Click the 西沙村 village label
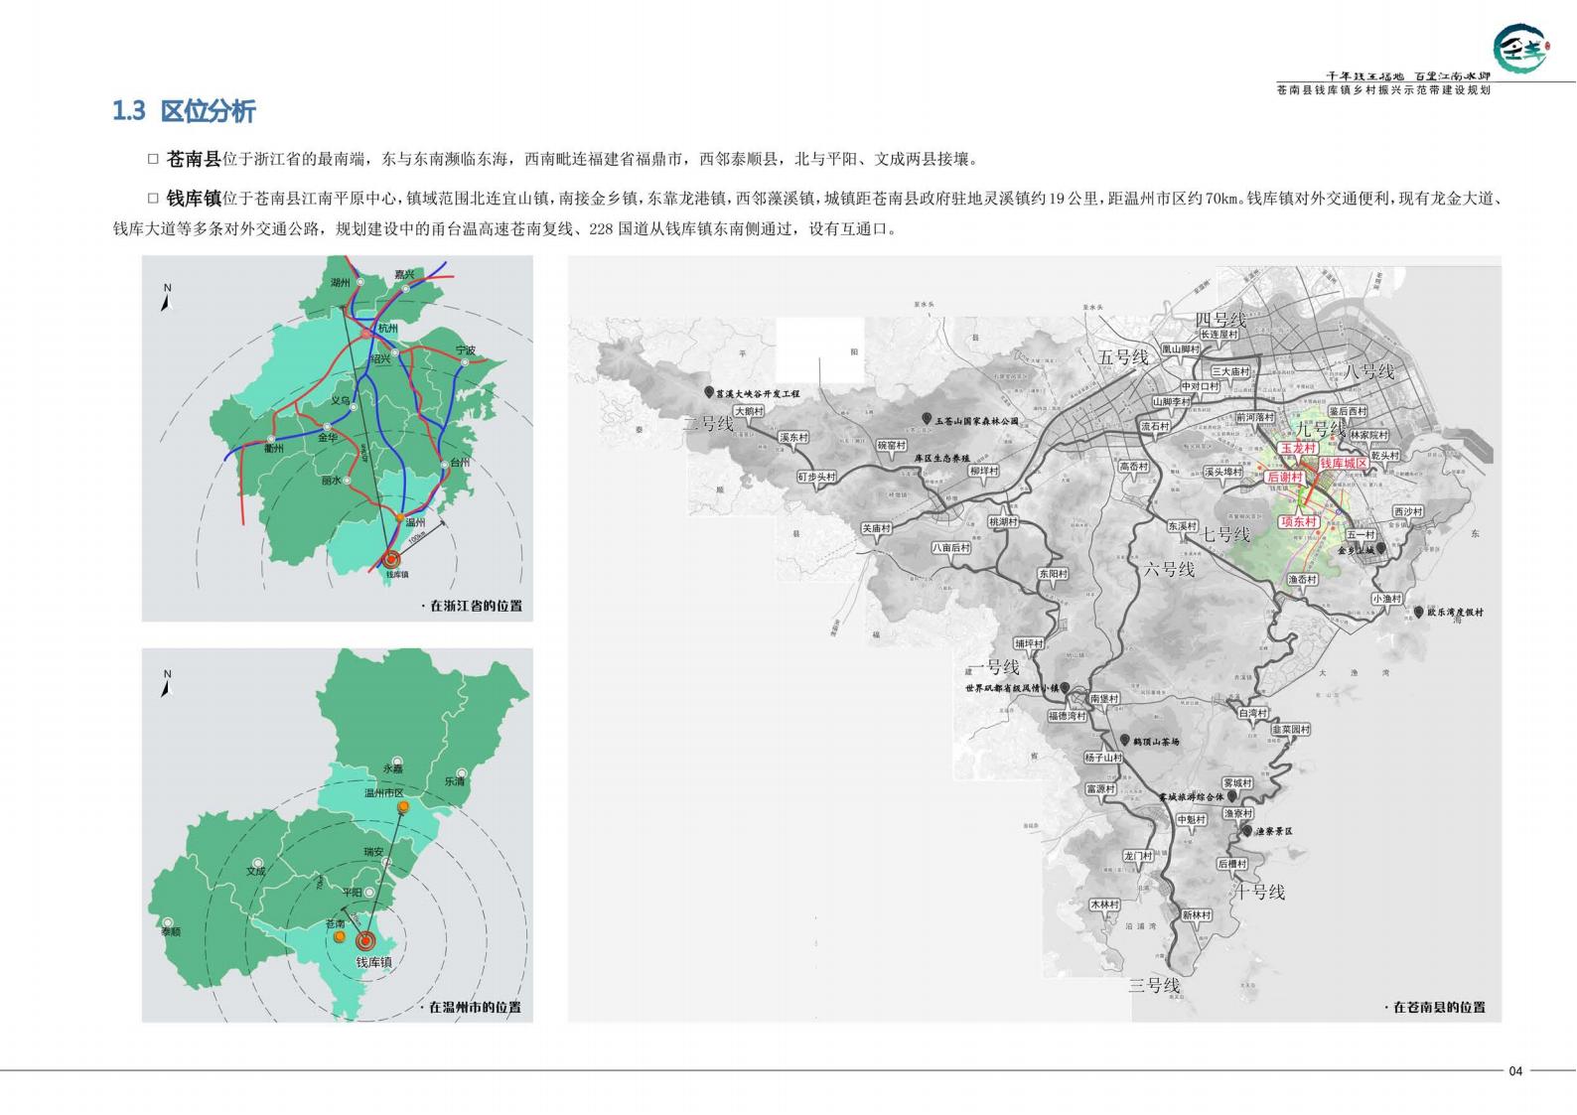This screenshot has width=1577, height=1115. pos(1408,512)
